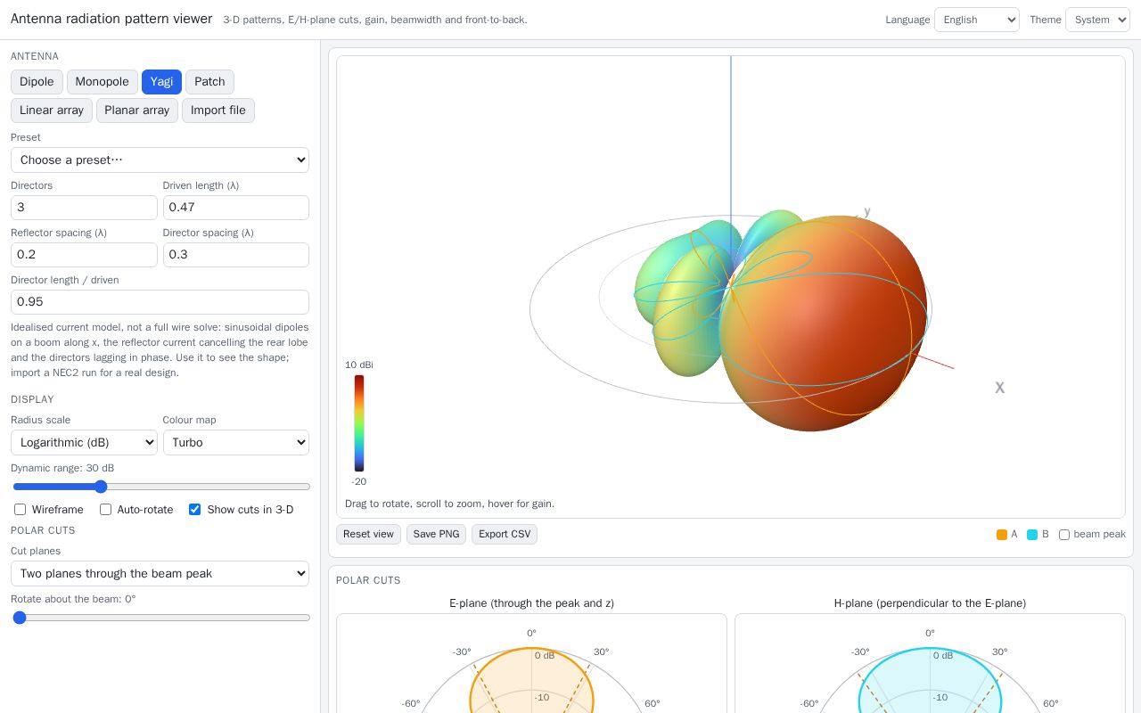
Task: Select the Monopole antenna type
Action: (x=103, y=82)
